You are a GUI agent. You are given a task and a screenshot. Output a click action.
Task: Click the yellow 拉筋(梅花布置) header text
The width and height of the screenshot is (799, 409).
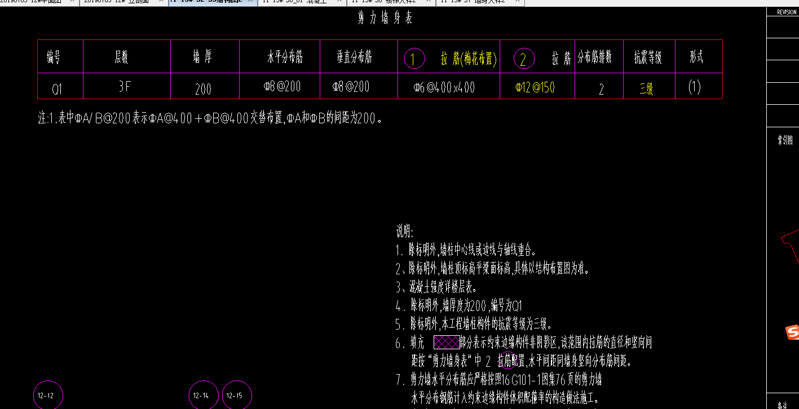tap(469, 59)
